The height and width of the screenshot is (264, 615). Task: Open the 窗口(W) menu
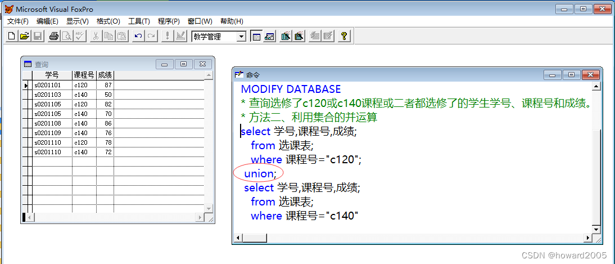pyautogui.click(x=200, y=21)
